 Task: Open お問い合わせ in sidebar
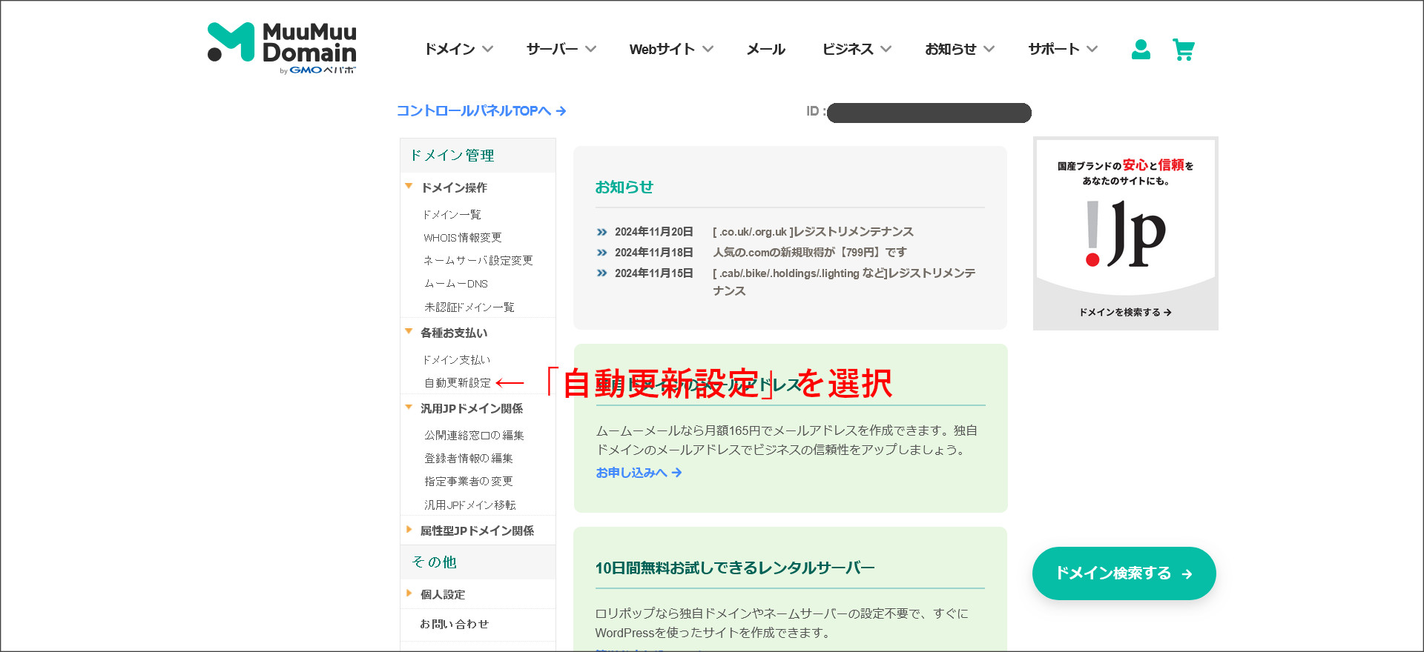point(454,624)
